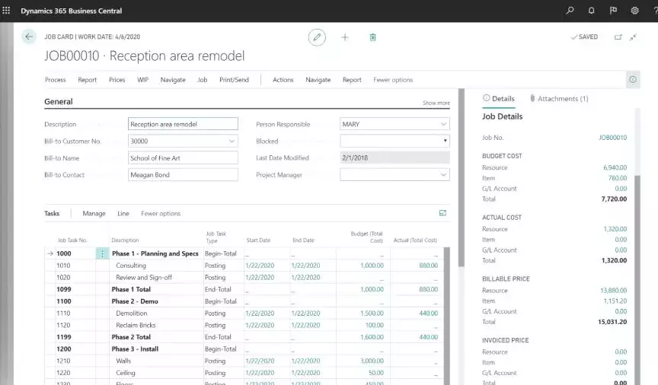The height and width of the screenshot is (385, 658).
Task: Click the back arrow button
Action: pos(29,37)
